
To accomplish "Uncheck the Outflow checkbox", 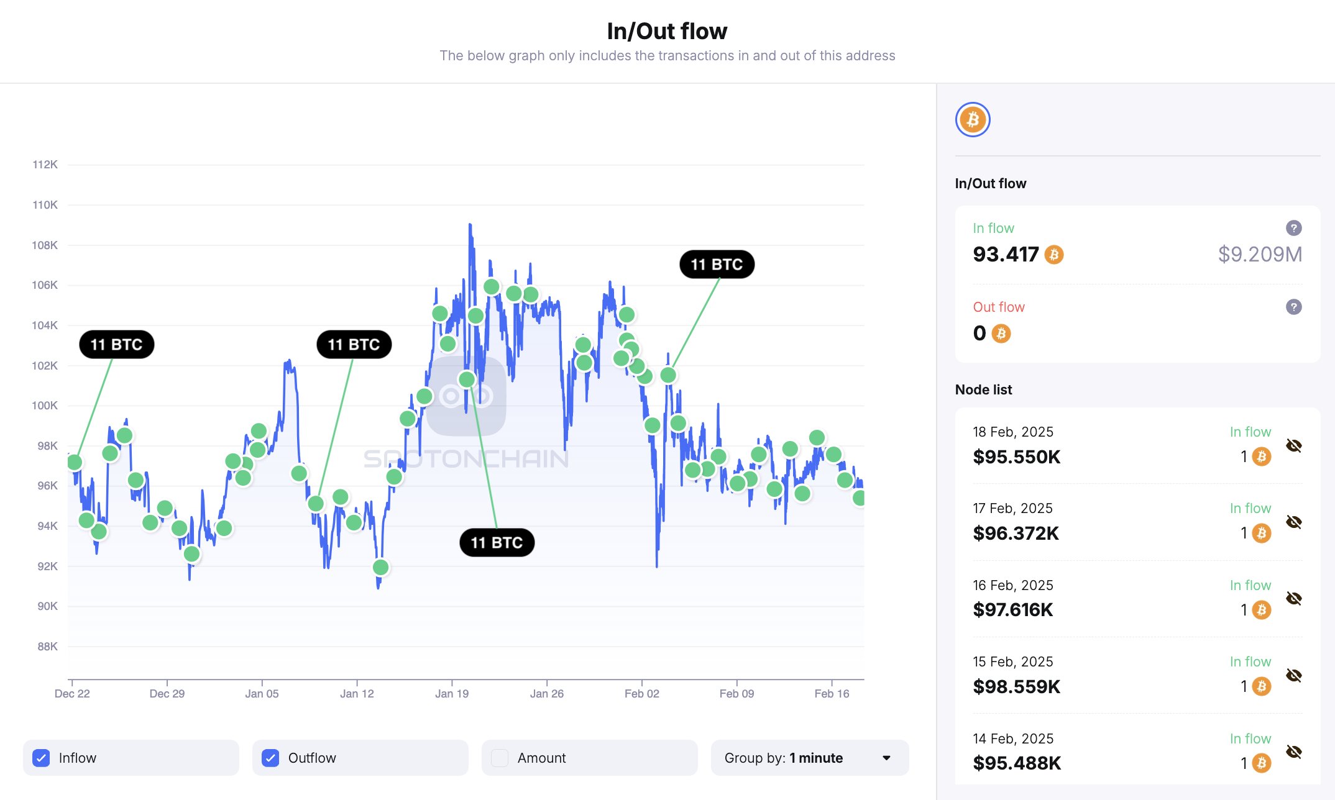I will (270, 758).
